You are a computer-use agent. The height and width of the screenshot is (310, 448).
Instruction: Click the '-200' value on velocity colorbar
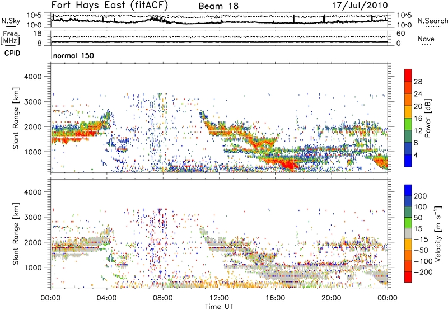[422, 272]
